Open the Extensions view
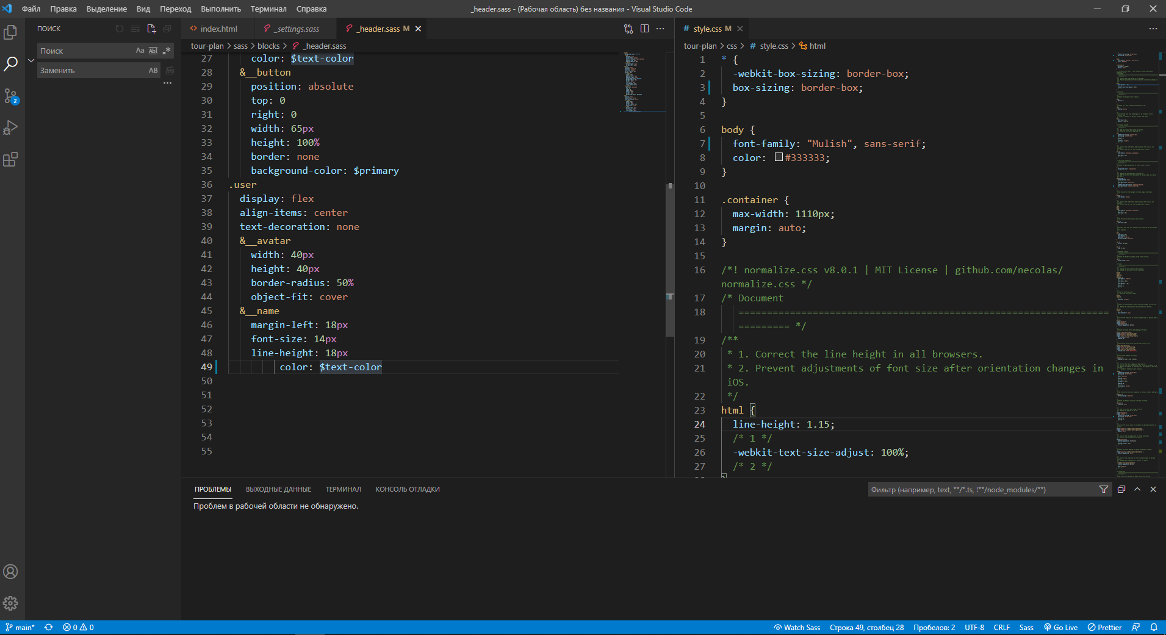The height and width of the screenshot is (635, 1166). click(x=10, y=159)
